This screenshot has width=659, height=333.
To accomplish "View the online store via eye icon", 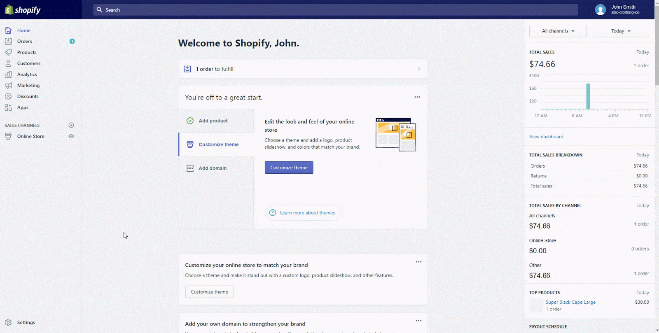I will (x=71, y=136).
